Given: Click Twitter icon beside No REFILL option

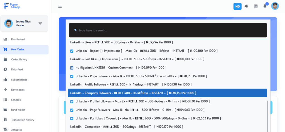Looking at the screenshot, I should pyautogui.click(x=72, y=110).
